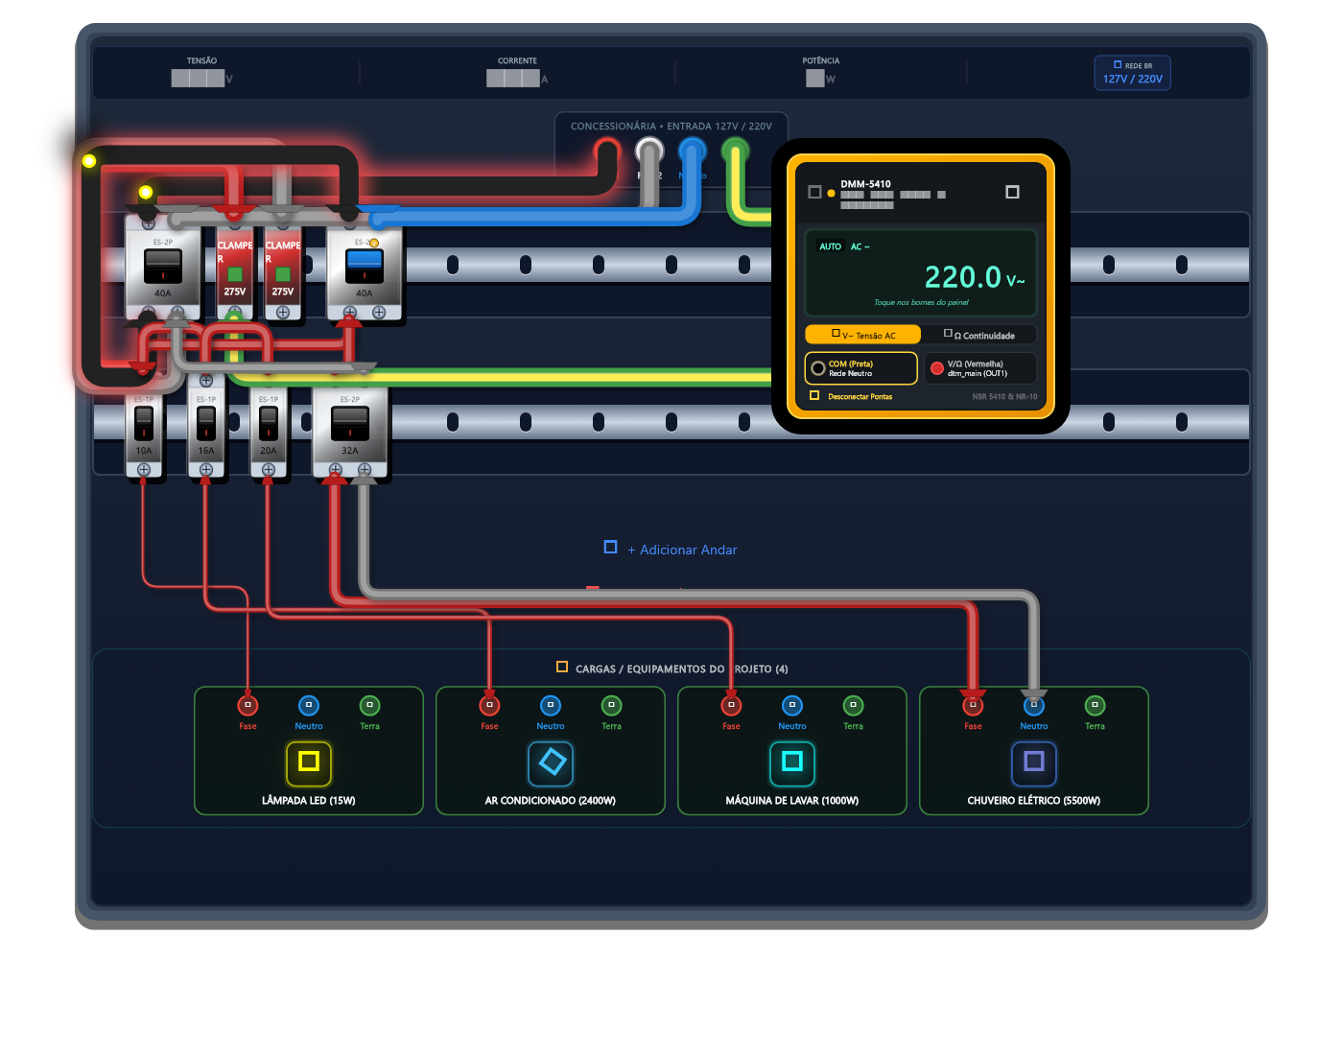This screenshot has width=1343, height=1055.
Task: Toggle the 32A two-pole breaker
Action: pyautogui.click(x=350, y=424)
